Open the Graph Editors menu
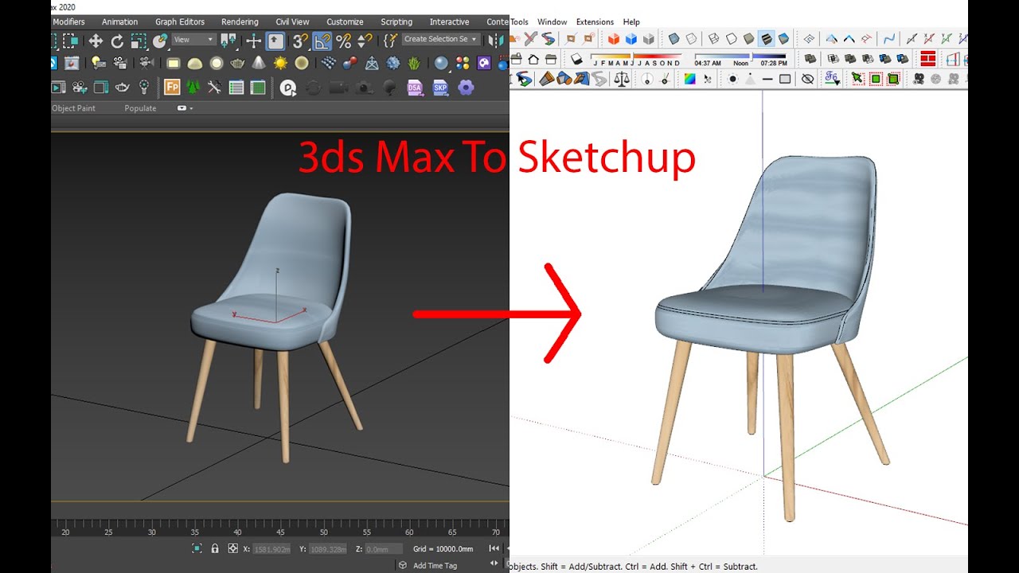The width and height of the screenshot is (1019, 573). coord(180,21)
